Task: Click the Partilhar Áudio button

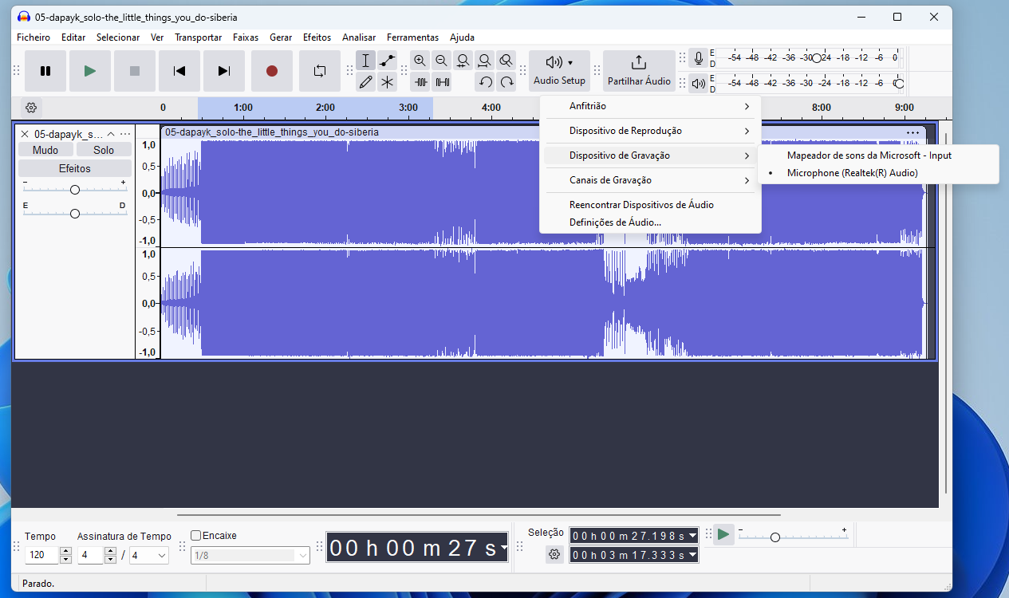Action: (639, 71)
